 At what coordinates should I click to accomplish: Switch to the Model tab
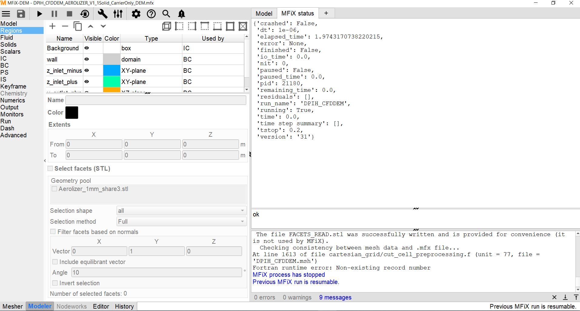click(x=264, y=13)
